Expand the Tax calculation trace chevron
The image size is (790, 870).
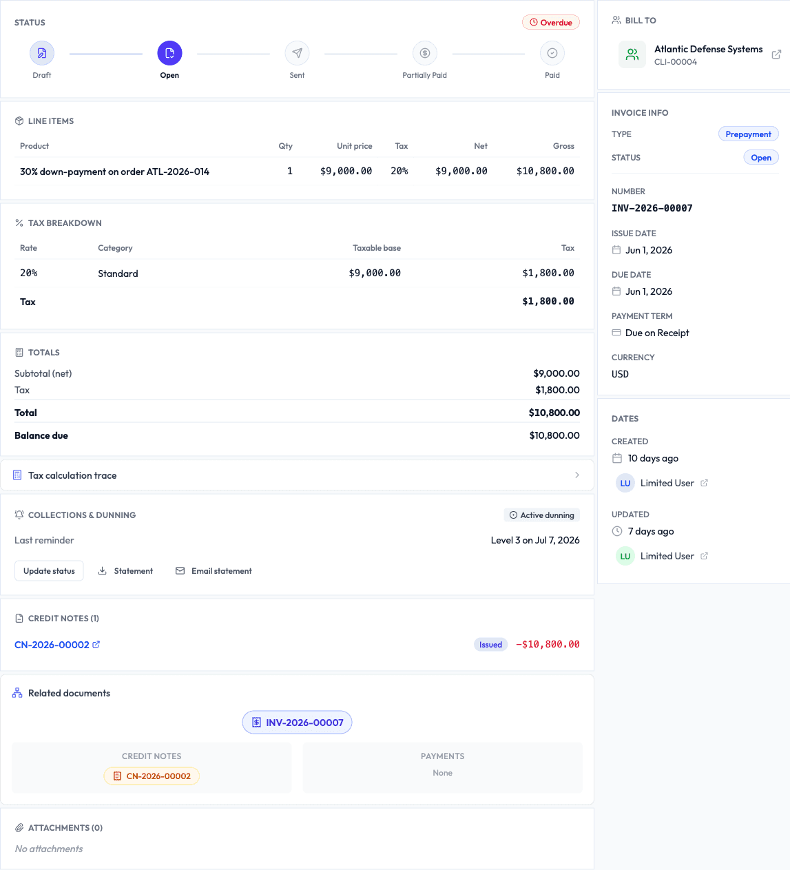[x=577, y=475]
